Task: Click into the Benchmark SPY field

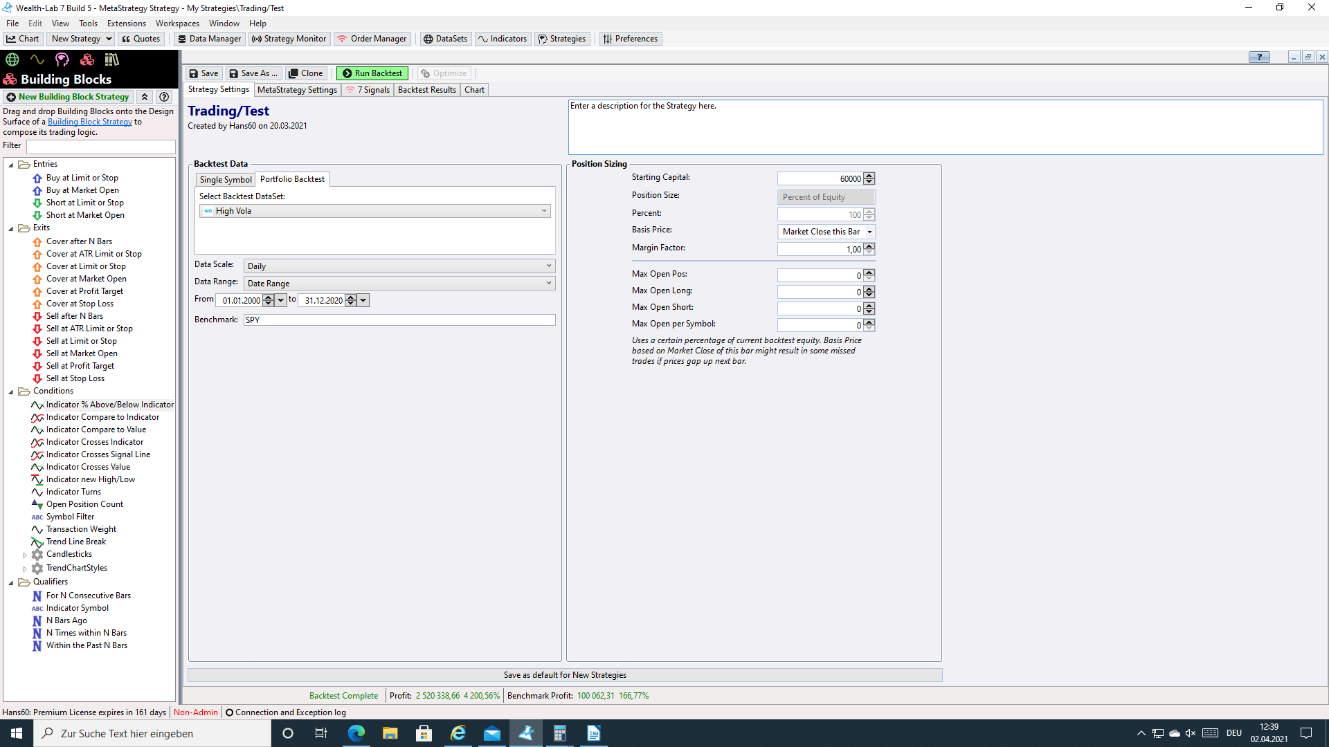Action: tap(399, 320)
